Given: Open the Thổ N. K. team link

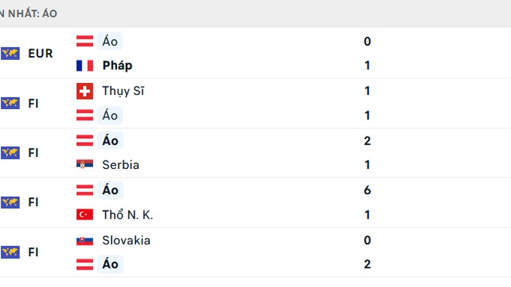Looking at the screenshot, I should pos(127,215).
